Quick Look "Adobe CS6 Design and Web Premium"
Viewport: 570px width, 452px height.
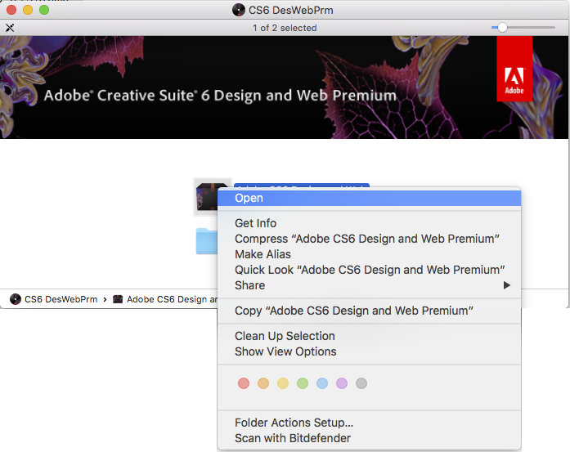(x=369, y=270)
